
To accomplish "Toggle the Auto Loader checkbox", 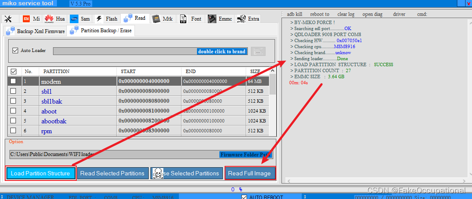I will (x=16, y=50).
